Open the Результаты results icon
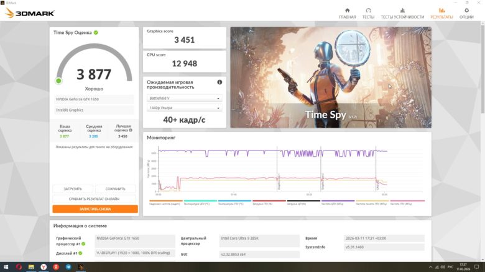 pos(441,10)
